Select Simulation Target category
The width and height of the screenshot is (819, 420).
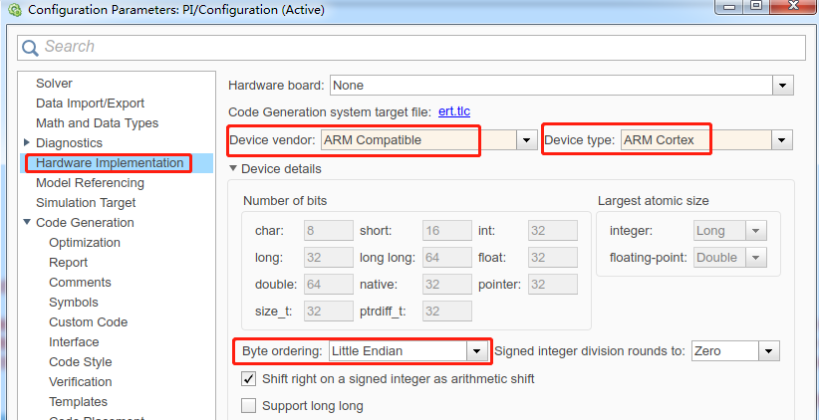pyautogui.click(x=86, y=203)
